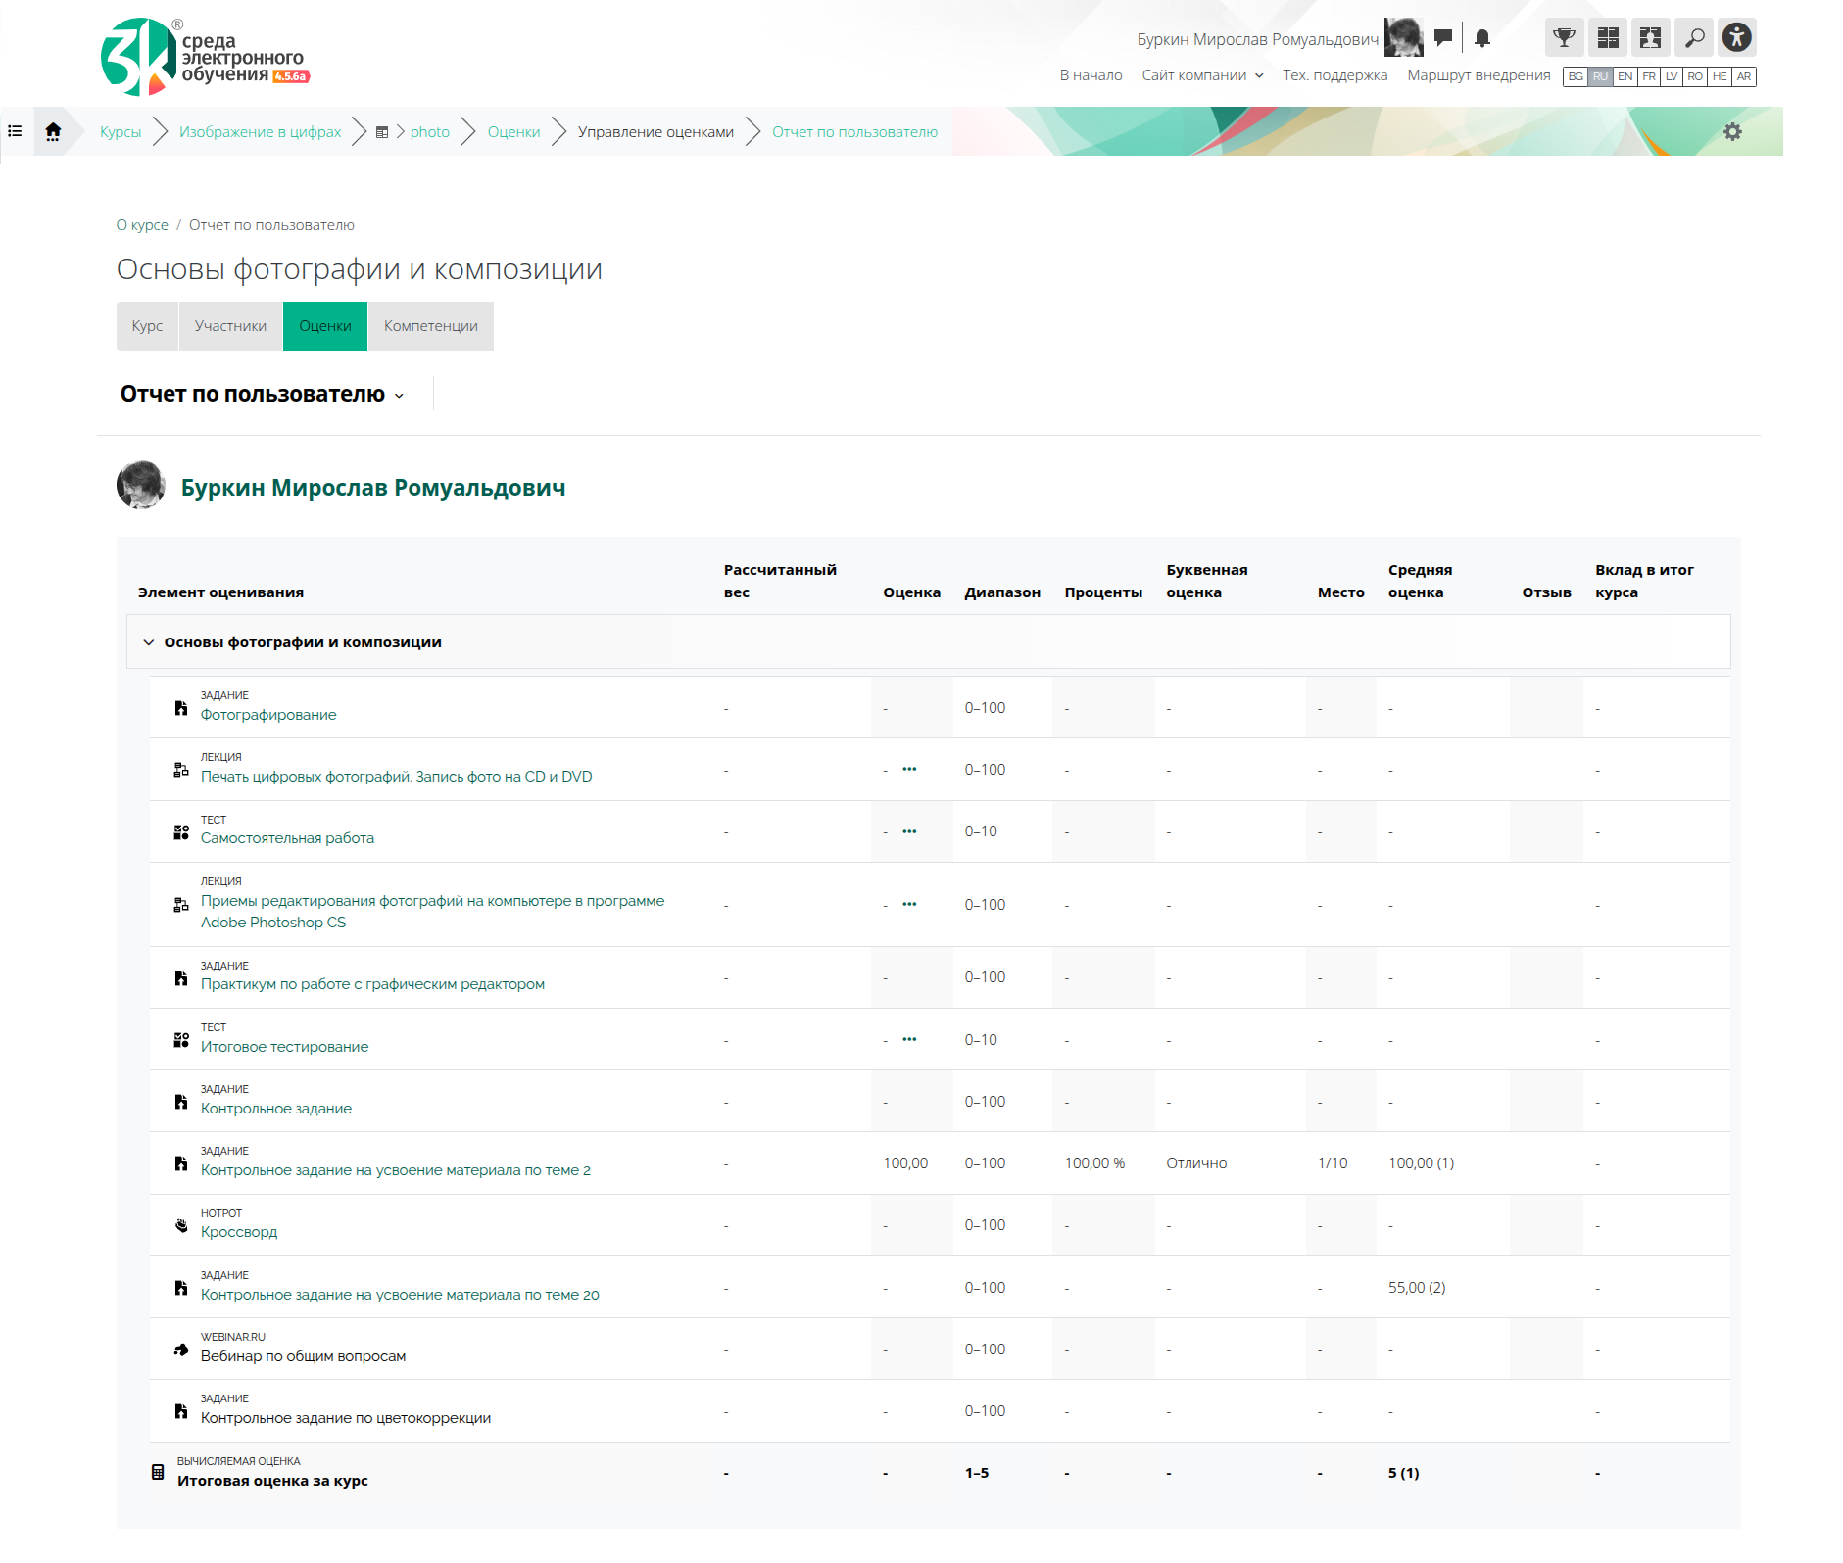Collapse Основы фотографии и композиции category
Image resolution: width=1843 pixels, height=1563 pixels.
pos(149,642)
